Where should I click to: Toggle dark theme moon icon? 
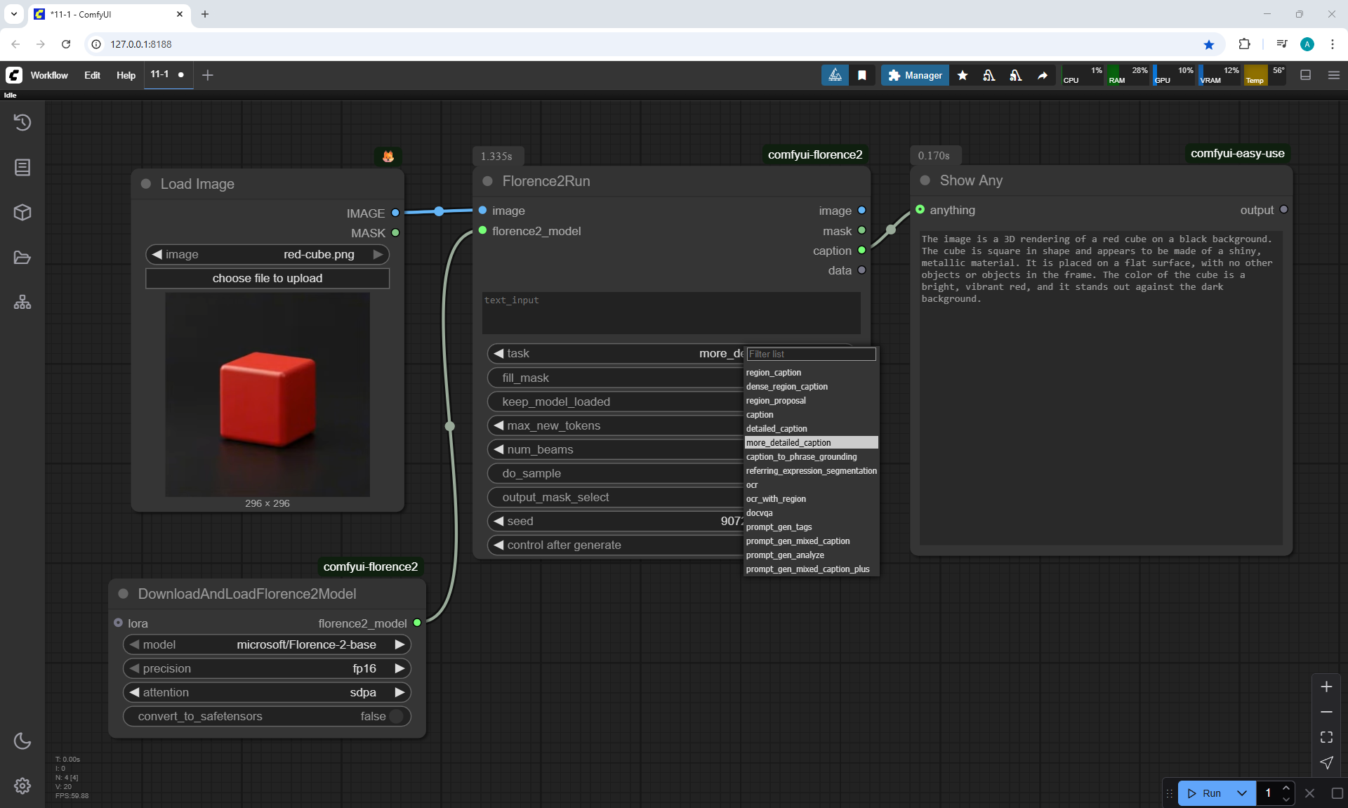pos(22,741)
